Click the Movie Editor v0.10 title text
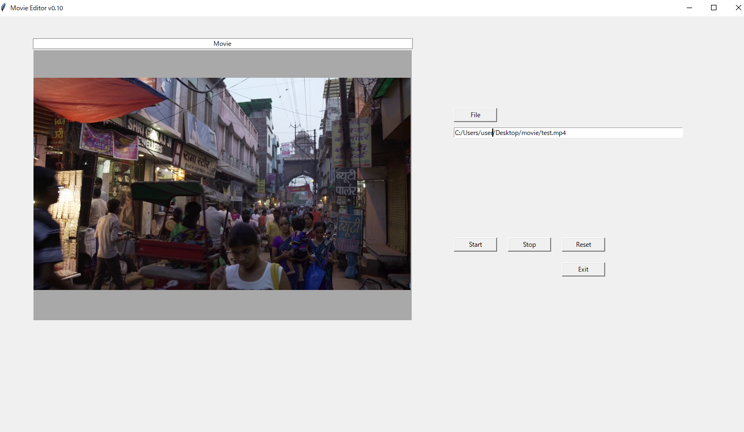The height and width of the screenshot is (432, 744). point(37,8)
